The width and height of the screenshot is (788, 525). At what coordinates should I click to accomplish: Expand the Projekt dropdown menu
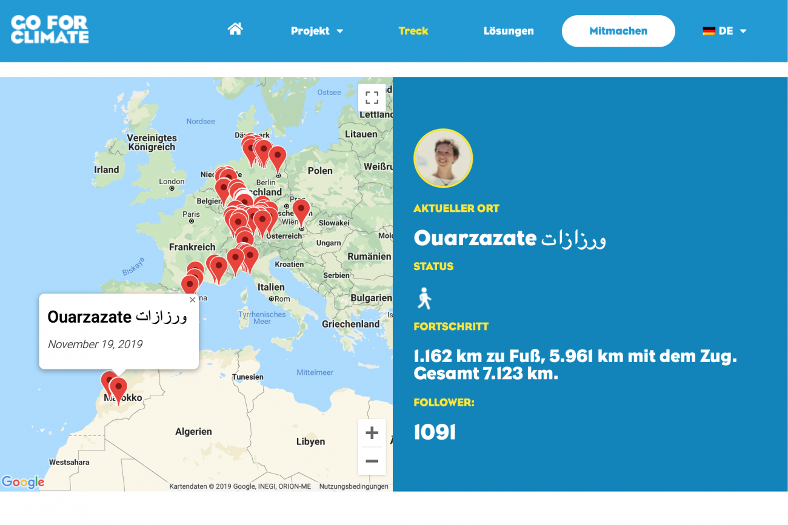316,31
